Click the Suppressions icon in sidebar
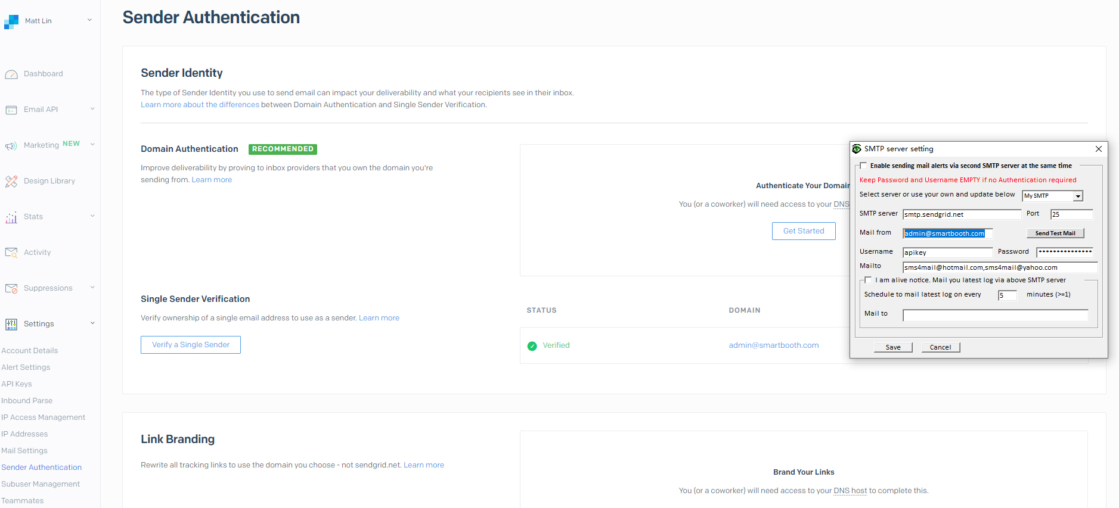The width and height of the screenshot is (1119, 508). (11, 289)
